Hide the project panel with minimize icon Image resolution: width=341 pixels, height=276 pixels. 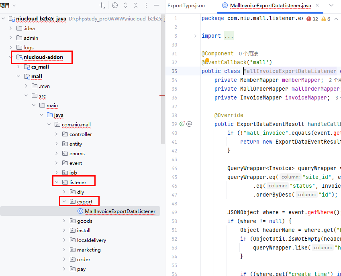pyautogui.click(x=156, y=6)
